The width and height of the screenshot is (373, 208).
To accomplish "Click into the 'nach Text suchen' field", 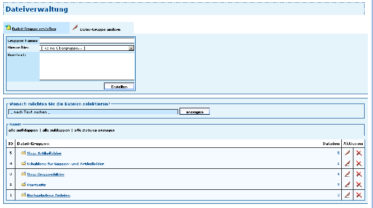I will 93,112.
